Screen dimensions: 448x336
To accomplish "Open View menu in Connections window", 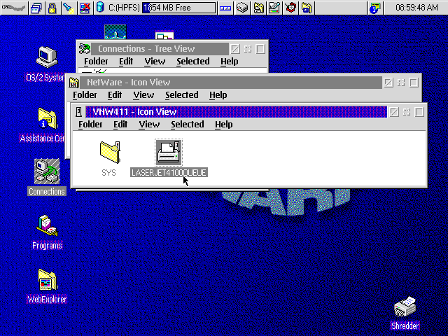I will pyautogui.click(x=155, y=62).
